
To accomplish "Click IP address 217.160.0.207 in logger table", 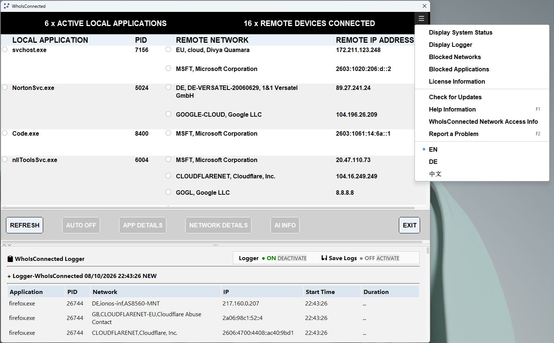I will coord(241,303).
